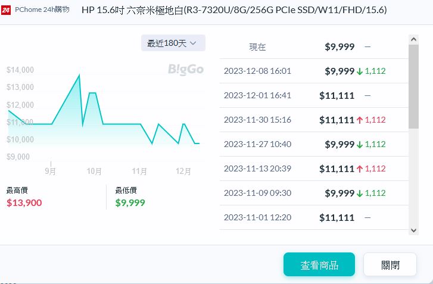433x284 pixels.
Task: Click the red up arrow on 2023-11-13 row
Action: point(360,169)
